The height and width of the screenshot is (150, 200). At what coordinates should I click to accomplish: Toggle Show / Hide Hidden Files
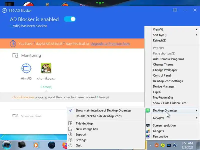coord(169,103)
